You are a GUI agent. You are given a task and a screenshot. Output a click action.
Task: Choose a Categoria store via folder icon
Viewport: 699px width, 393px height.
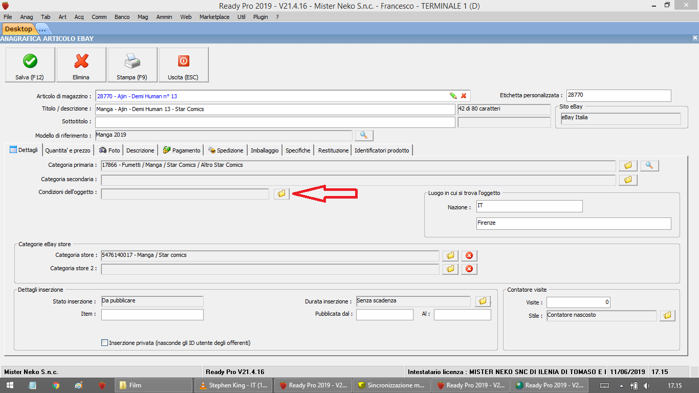coord(450,255)
